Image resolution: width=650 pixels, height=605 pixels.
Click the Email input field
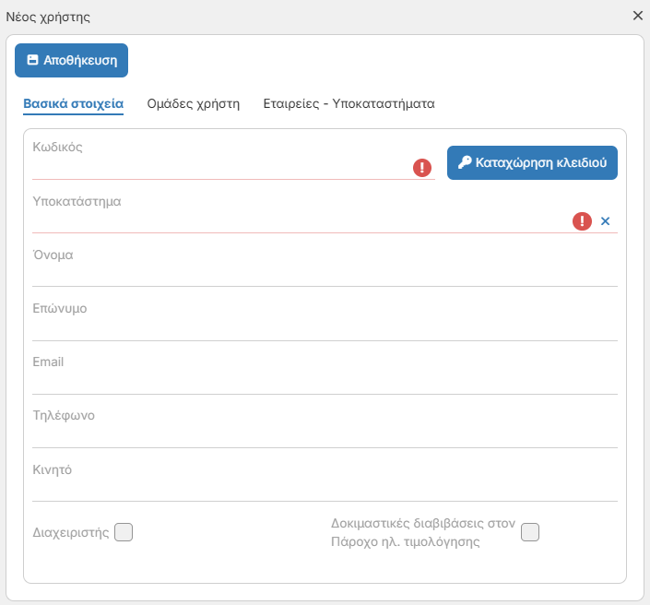coord(325,383)
